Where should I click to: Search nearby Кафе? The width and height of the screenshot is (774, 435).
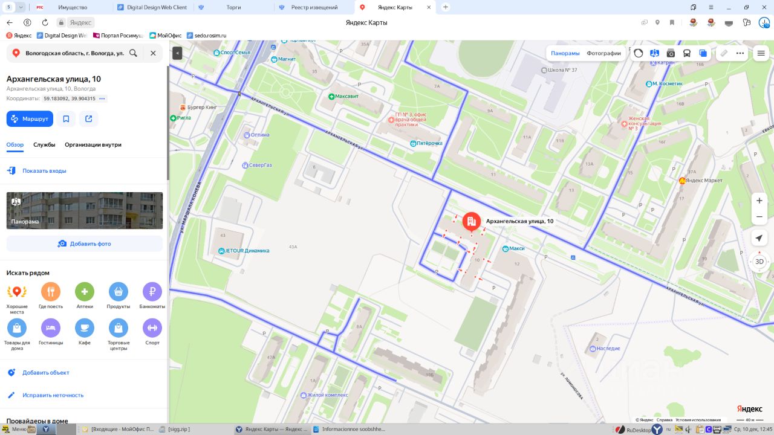(x=85, y=333)
